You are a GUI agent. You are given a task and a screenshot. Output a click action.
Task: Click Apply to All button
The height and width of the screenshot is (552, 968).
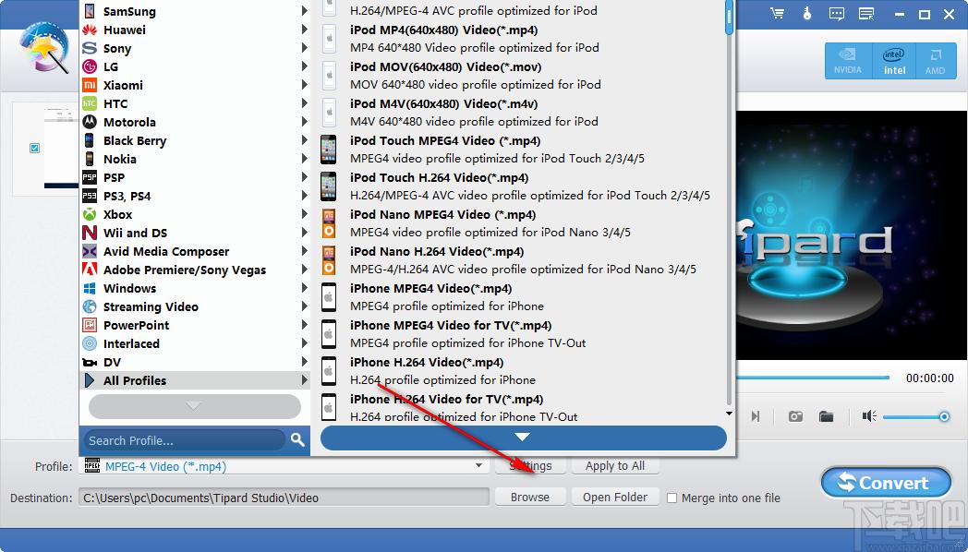(x=615, y=465)
